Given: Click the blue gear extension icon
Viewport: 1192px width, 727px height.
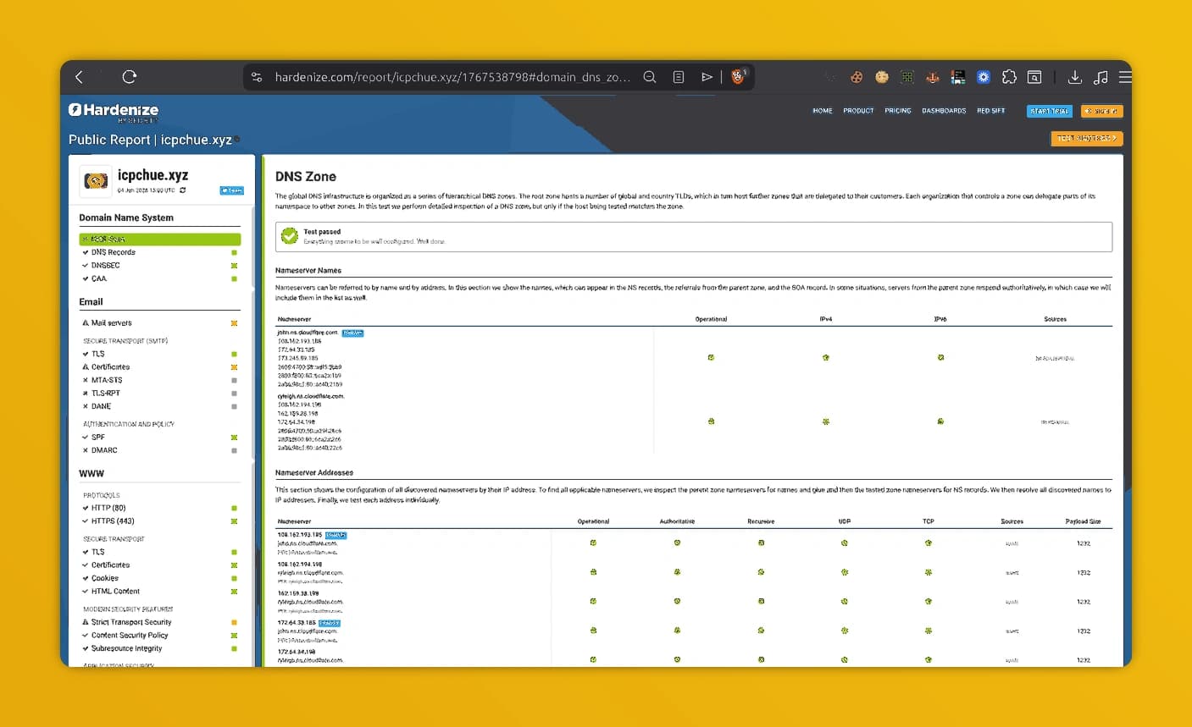Looking at the screenshot, I should 984,77.
